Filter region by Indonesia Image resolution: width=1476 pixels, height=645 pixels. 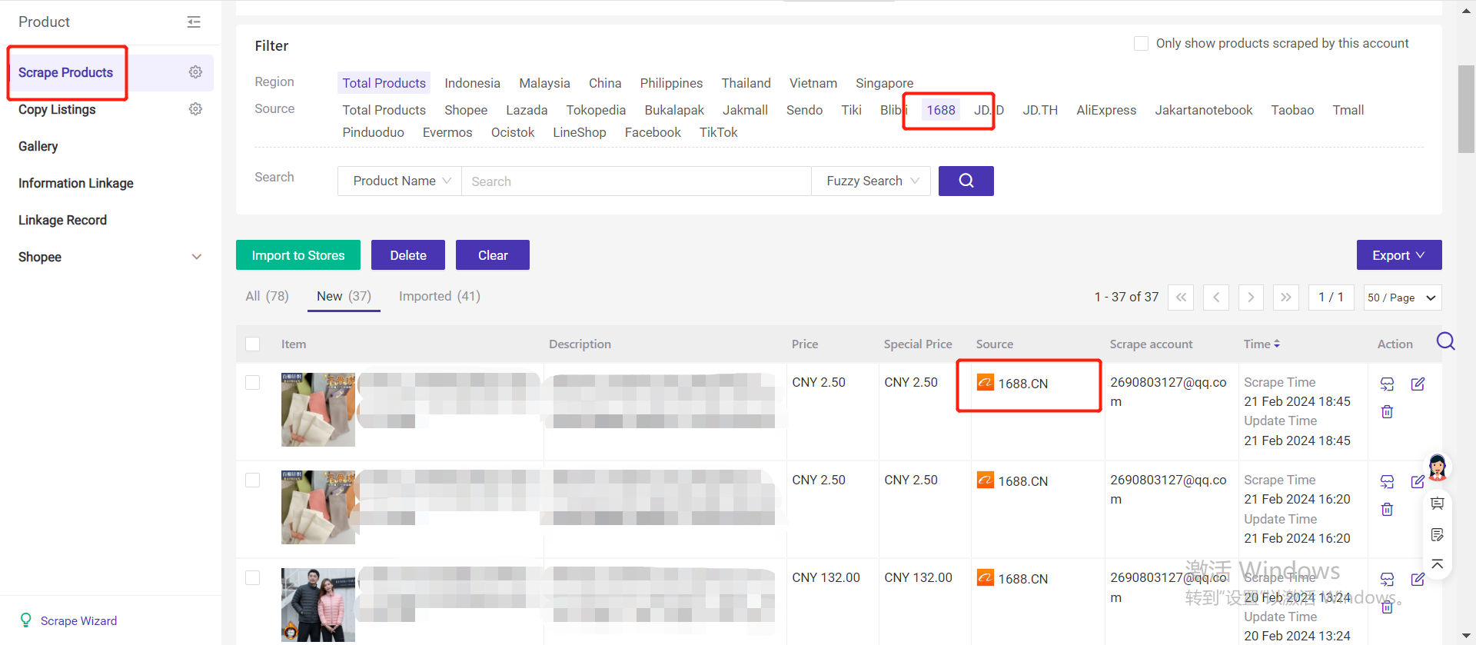[x=472, y=83]
